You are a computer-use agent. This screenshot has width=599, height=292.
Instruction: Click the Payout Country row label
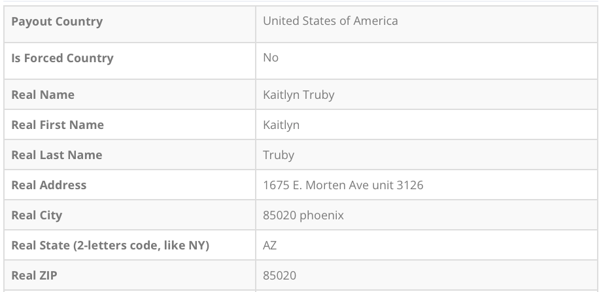tap(57, 22)
